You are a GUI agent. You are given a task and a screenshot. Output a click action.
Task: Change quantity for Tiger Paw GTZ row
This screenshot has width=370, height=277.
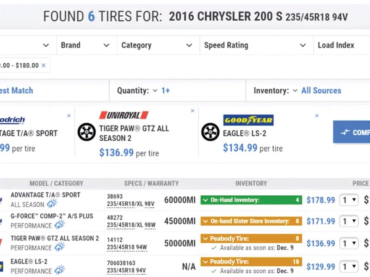point(349,243)
